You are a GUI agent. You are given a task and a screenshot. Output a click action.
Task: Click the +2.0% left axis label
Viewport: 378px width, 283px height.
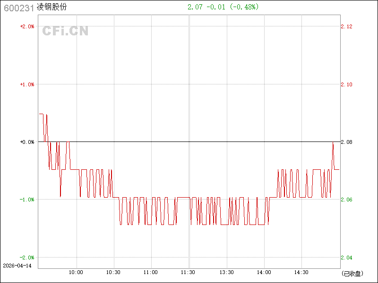(27, 26)
